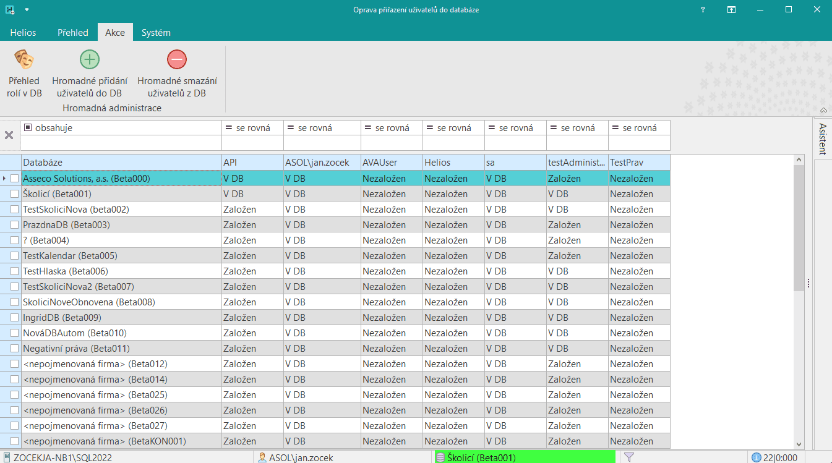832x463 pixels.
Task: Tick checkbox for PrazdnaDB (Beta003)
Action: pyautogui.click(x=15, y=225)
